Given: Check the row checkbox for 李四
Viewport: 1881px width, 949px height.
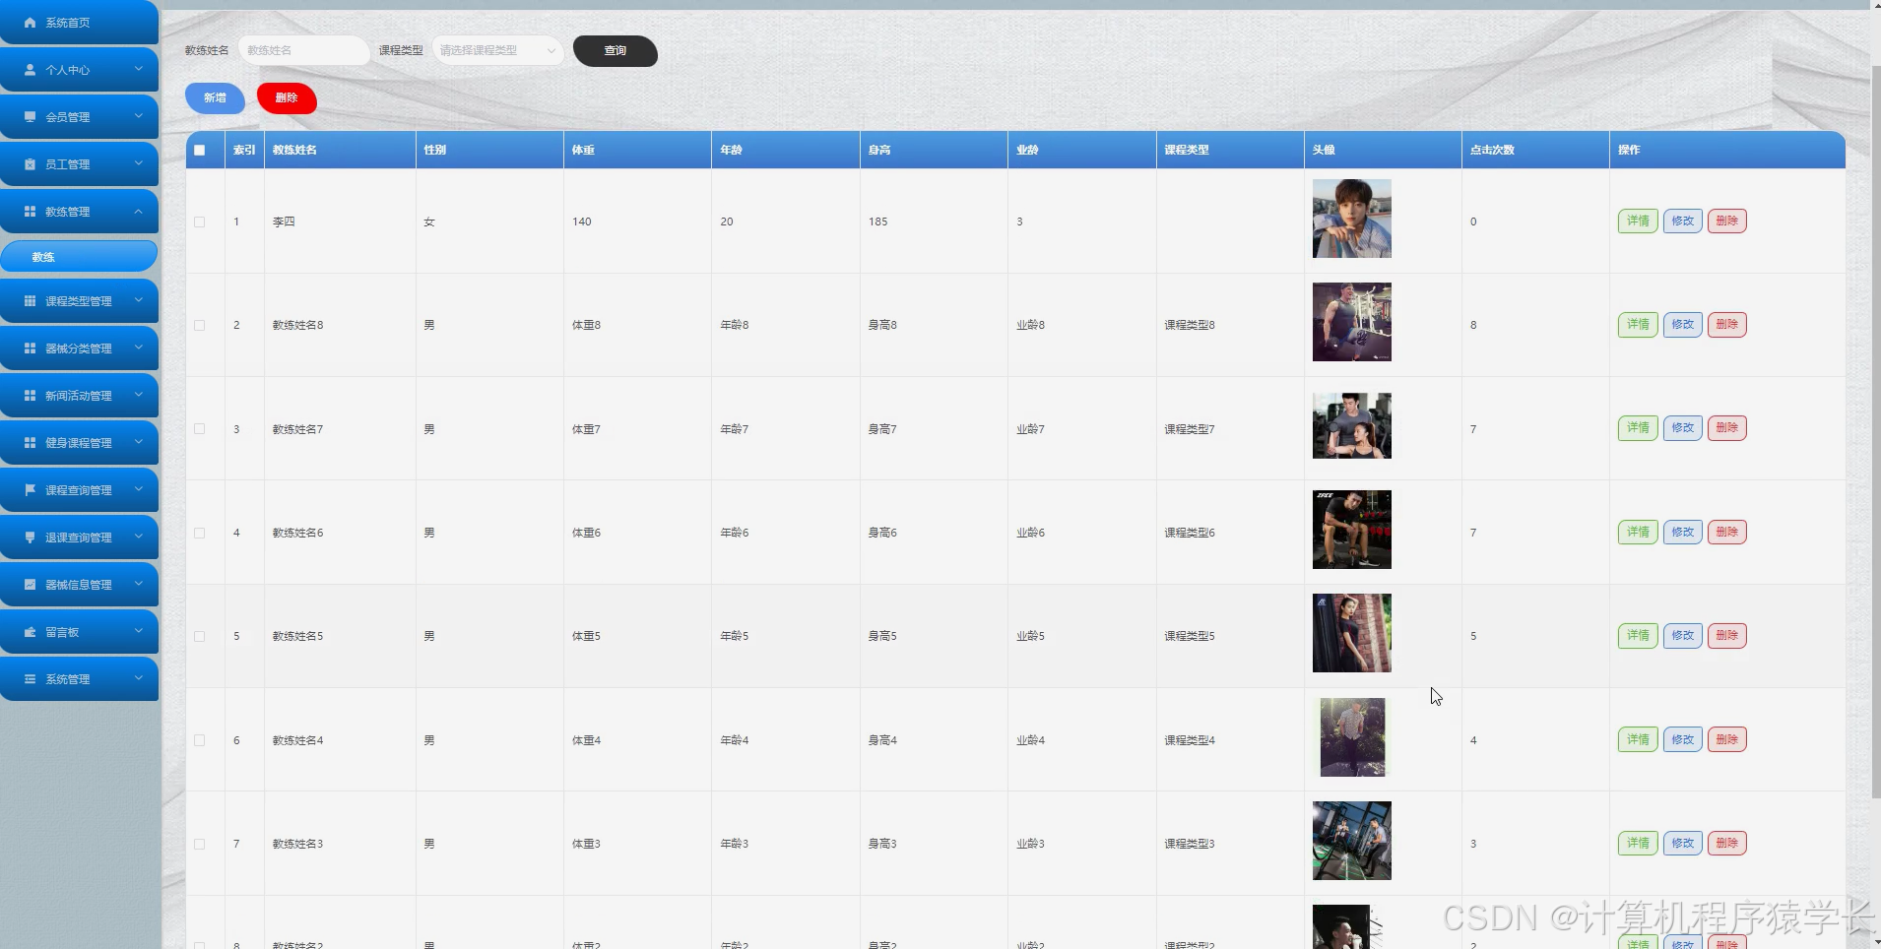Looking at the screenshot, I should point(200,221).
